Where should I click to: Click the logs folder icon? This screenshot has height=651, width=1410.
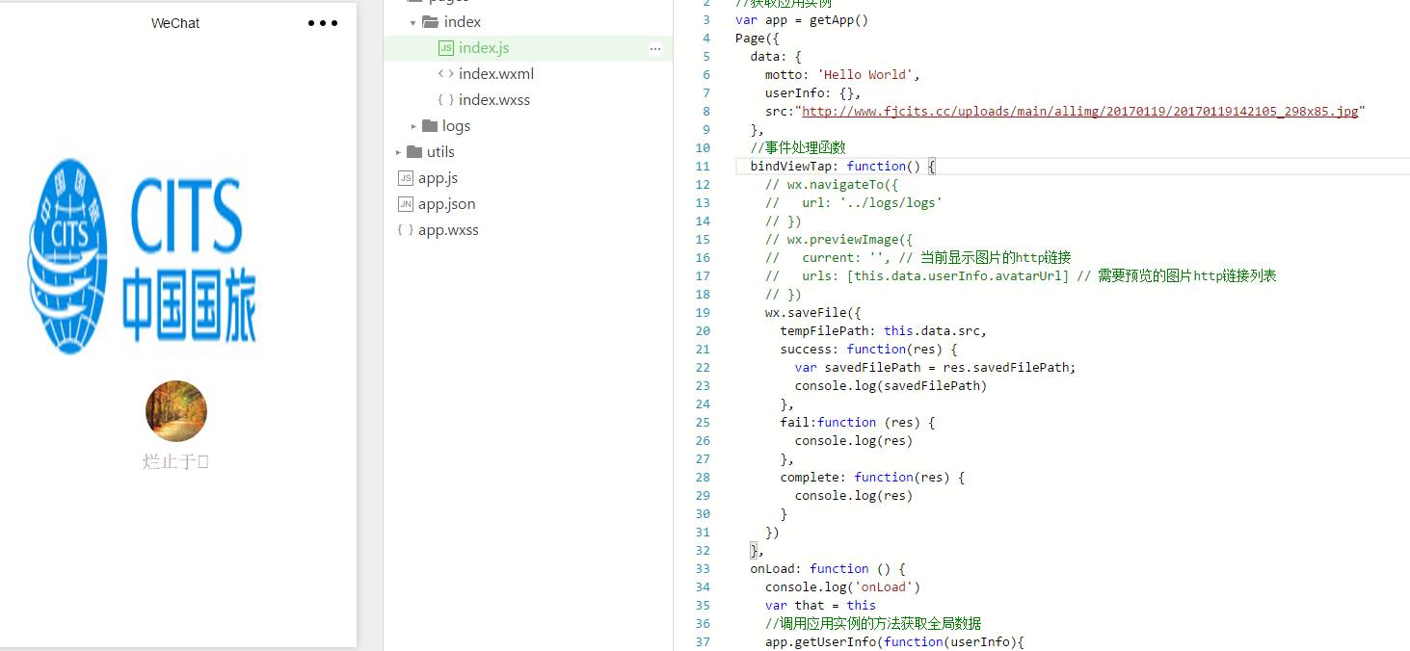(x=431, y=125)
